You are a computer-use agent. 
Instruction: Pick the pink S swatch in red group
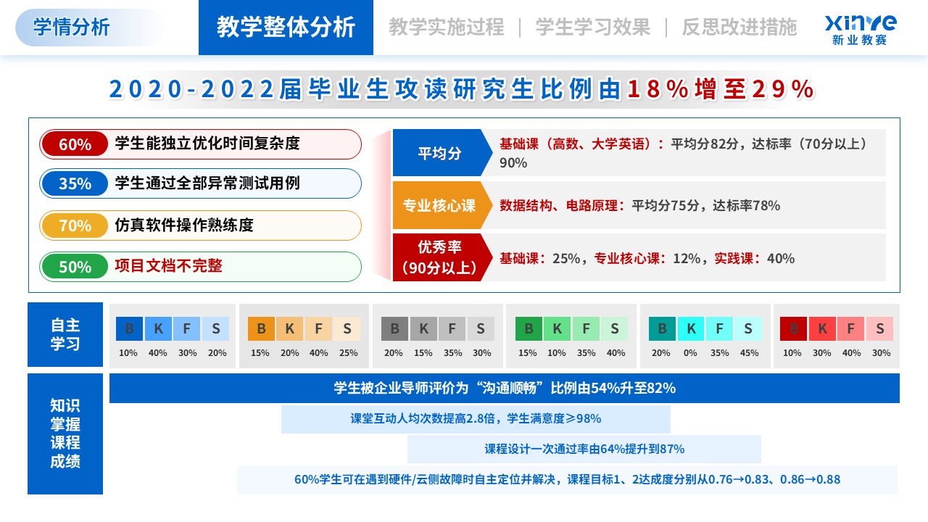880,329
